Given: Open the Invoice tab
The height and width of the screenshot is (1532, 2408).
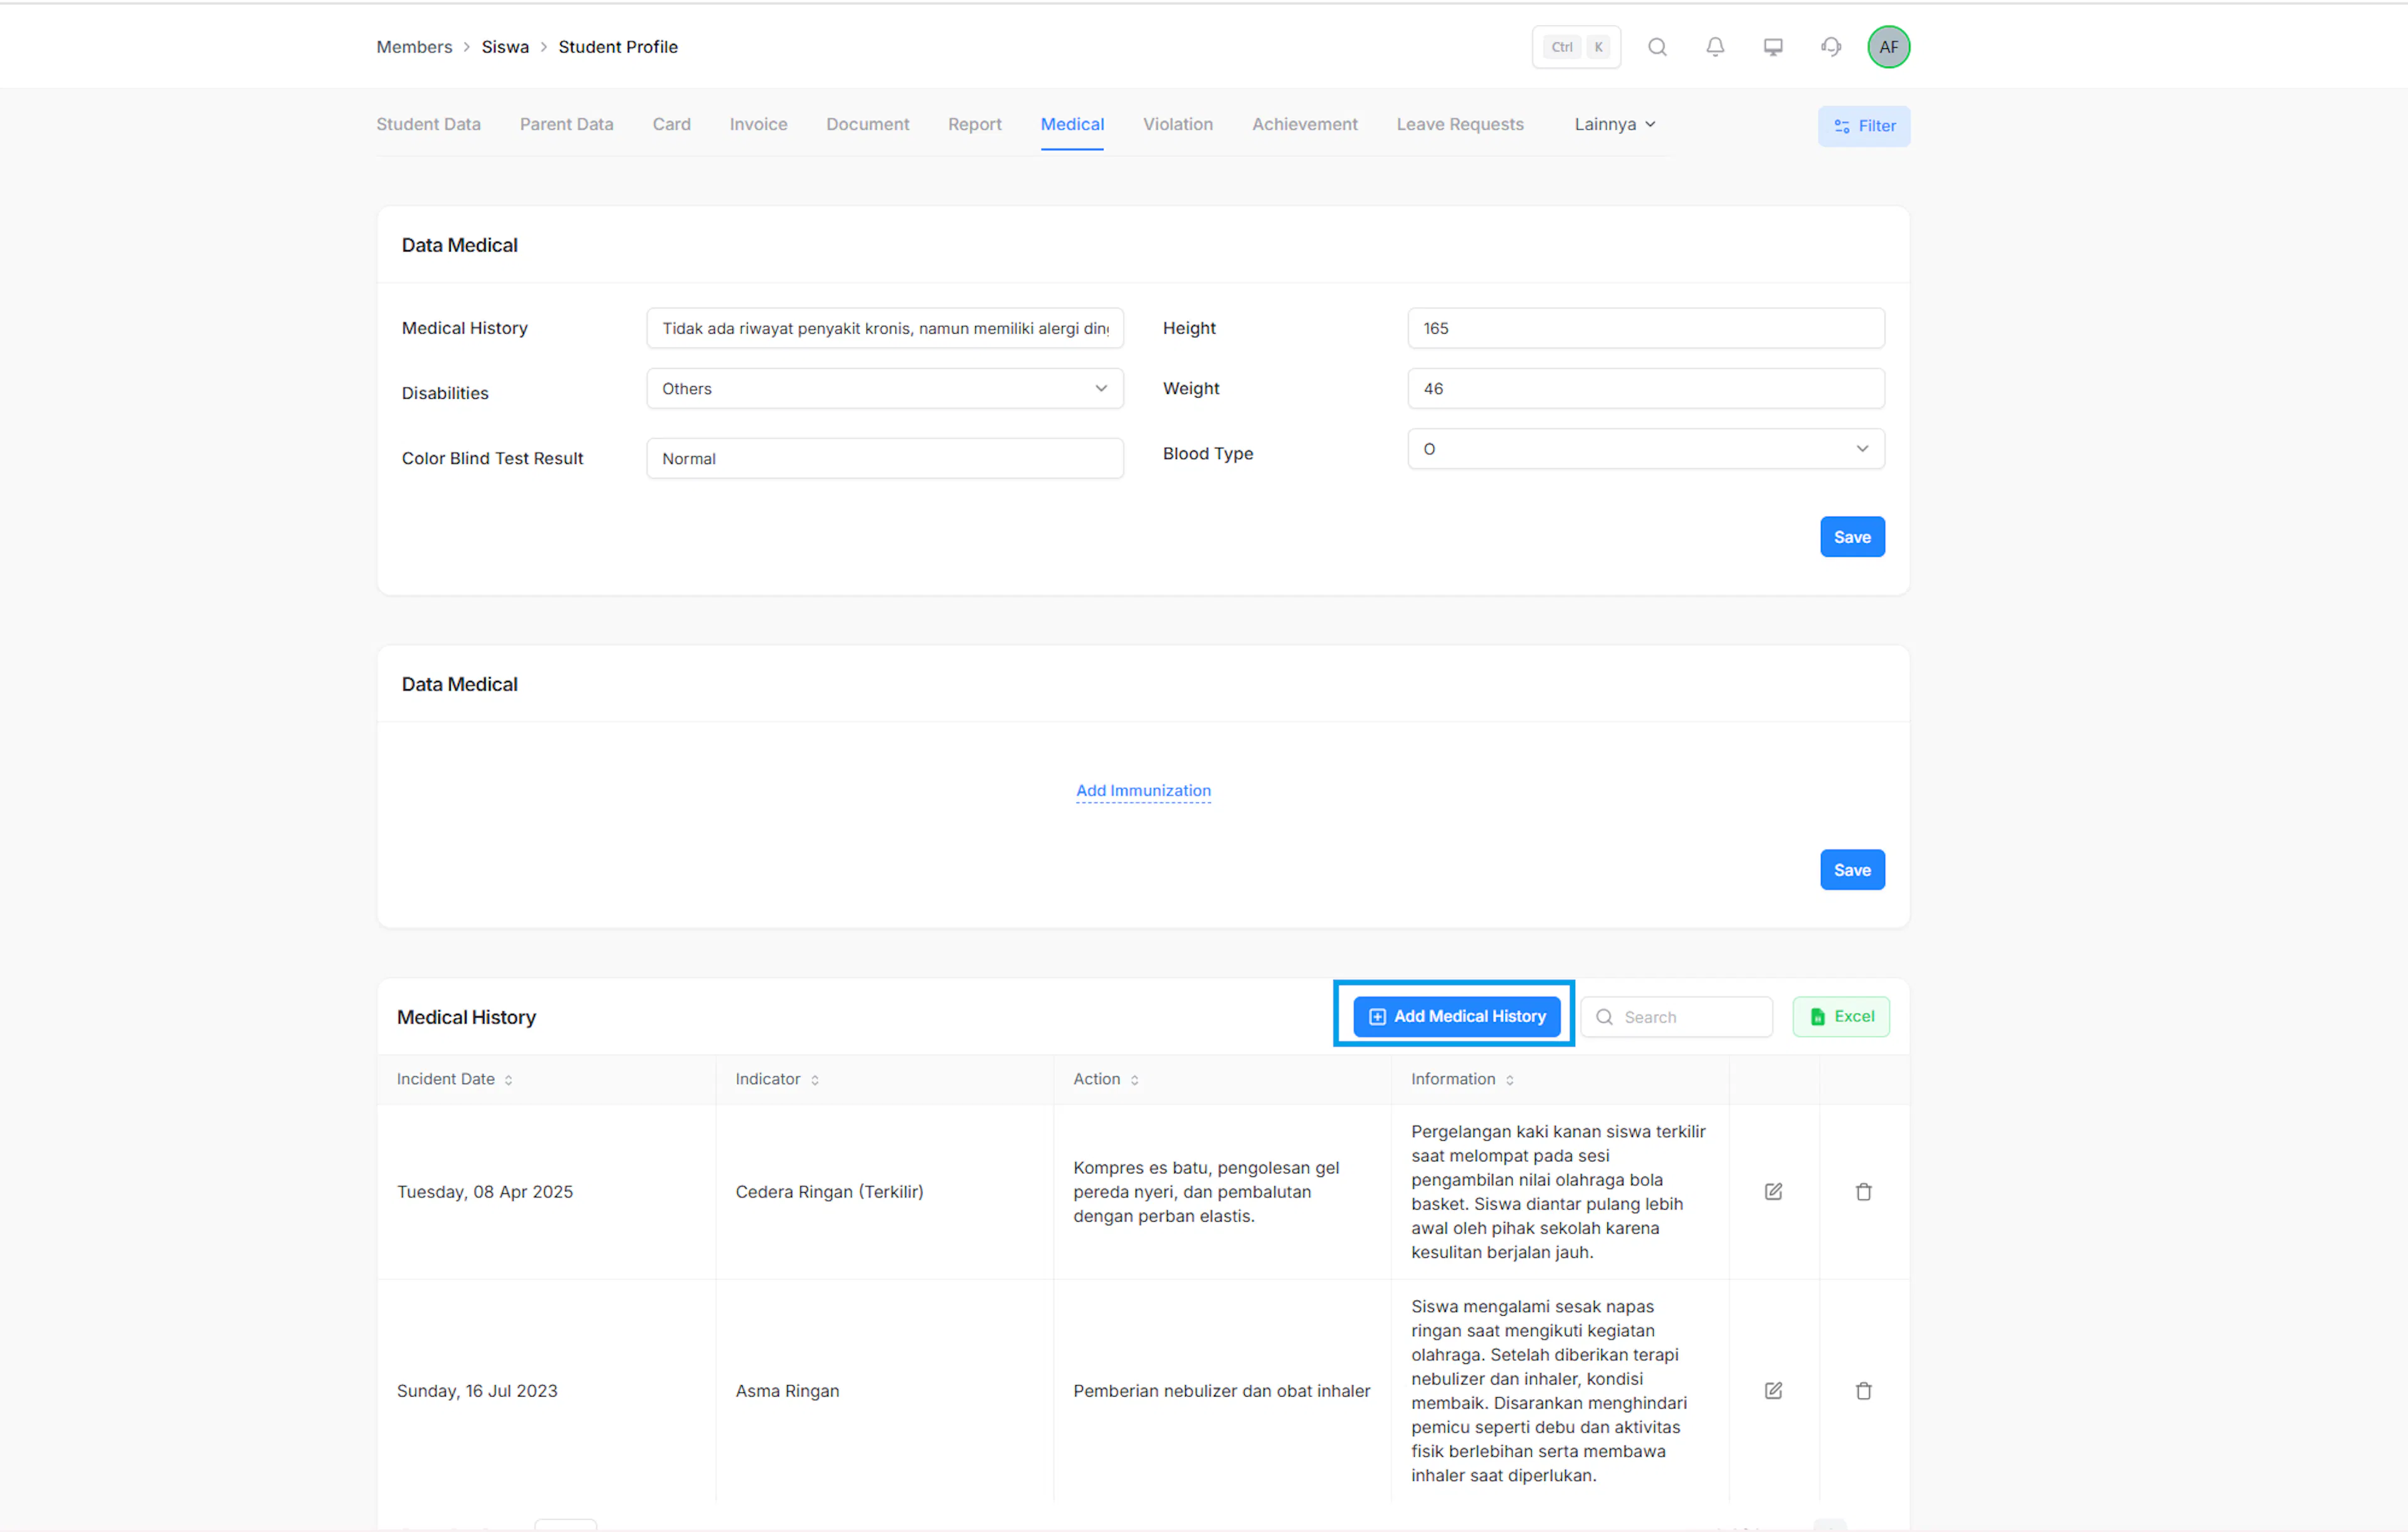Looking at the screenshot, I should tap(758, 124).
